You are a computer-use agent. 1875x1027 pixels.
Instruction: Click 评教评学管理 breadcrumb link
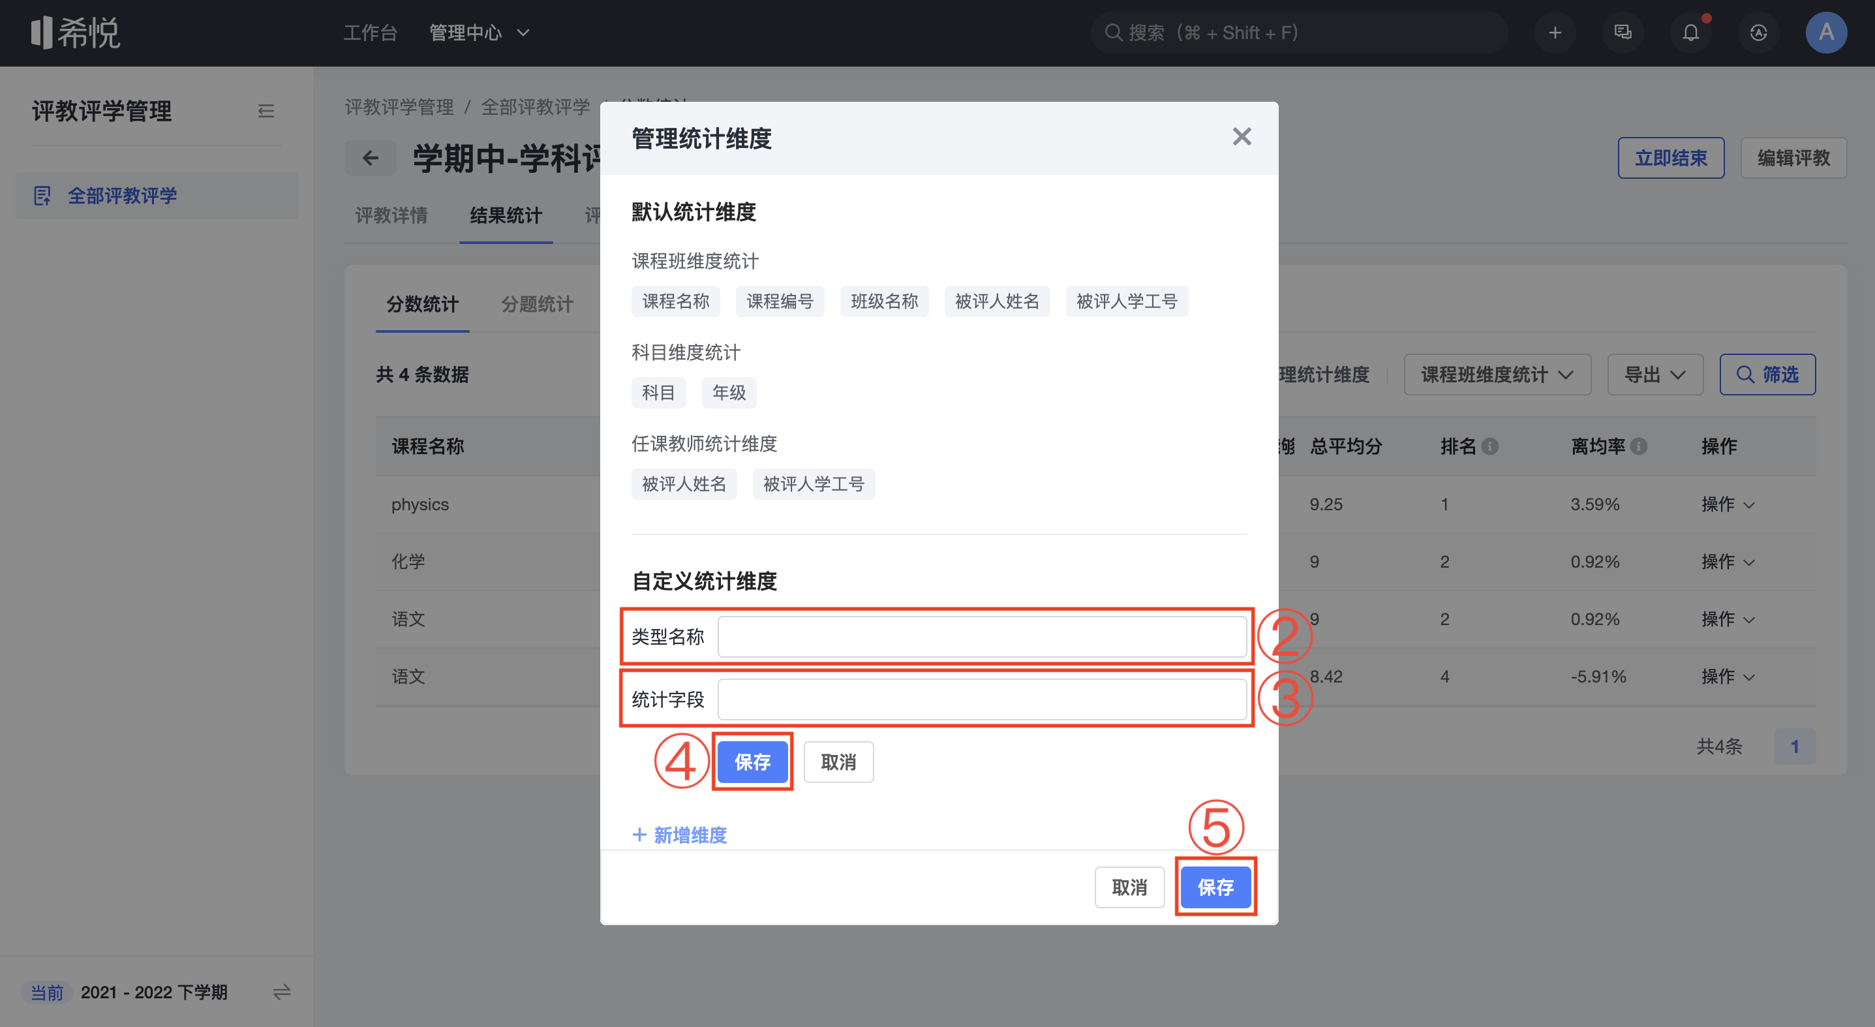(399, 107)
